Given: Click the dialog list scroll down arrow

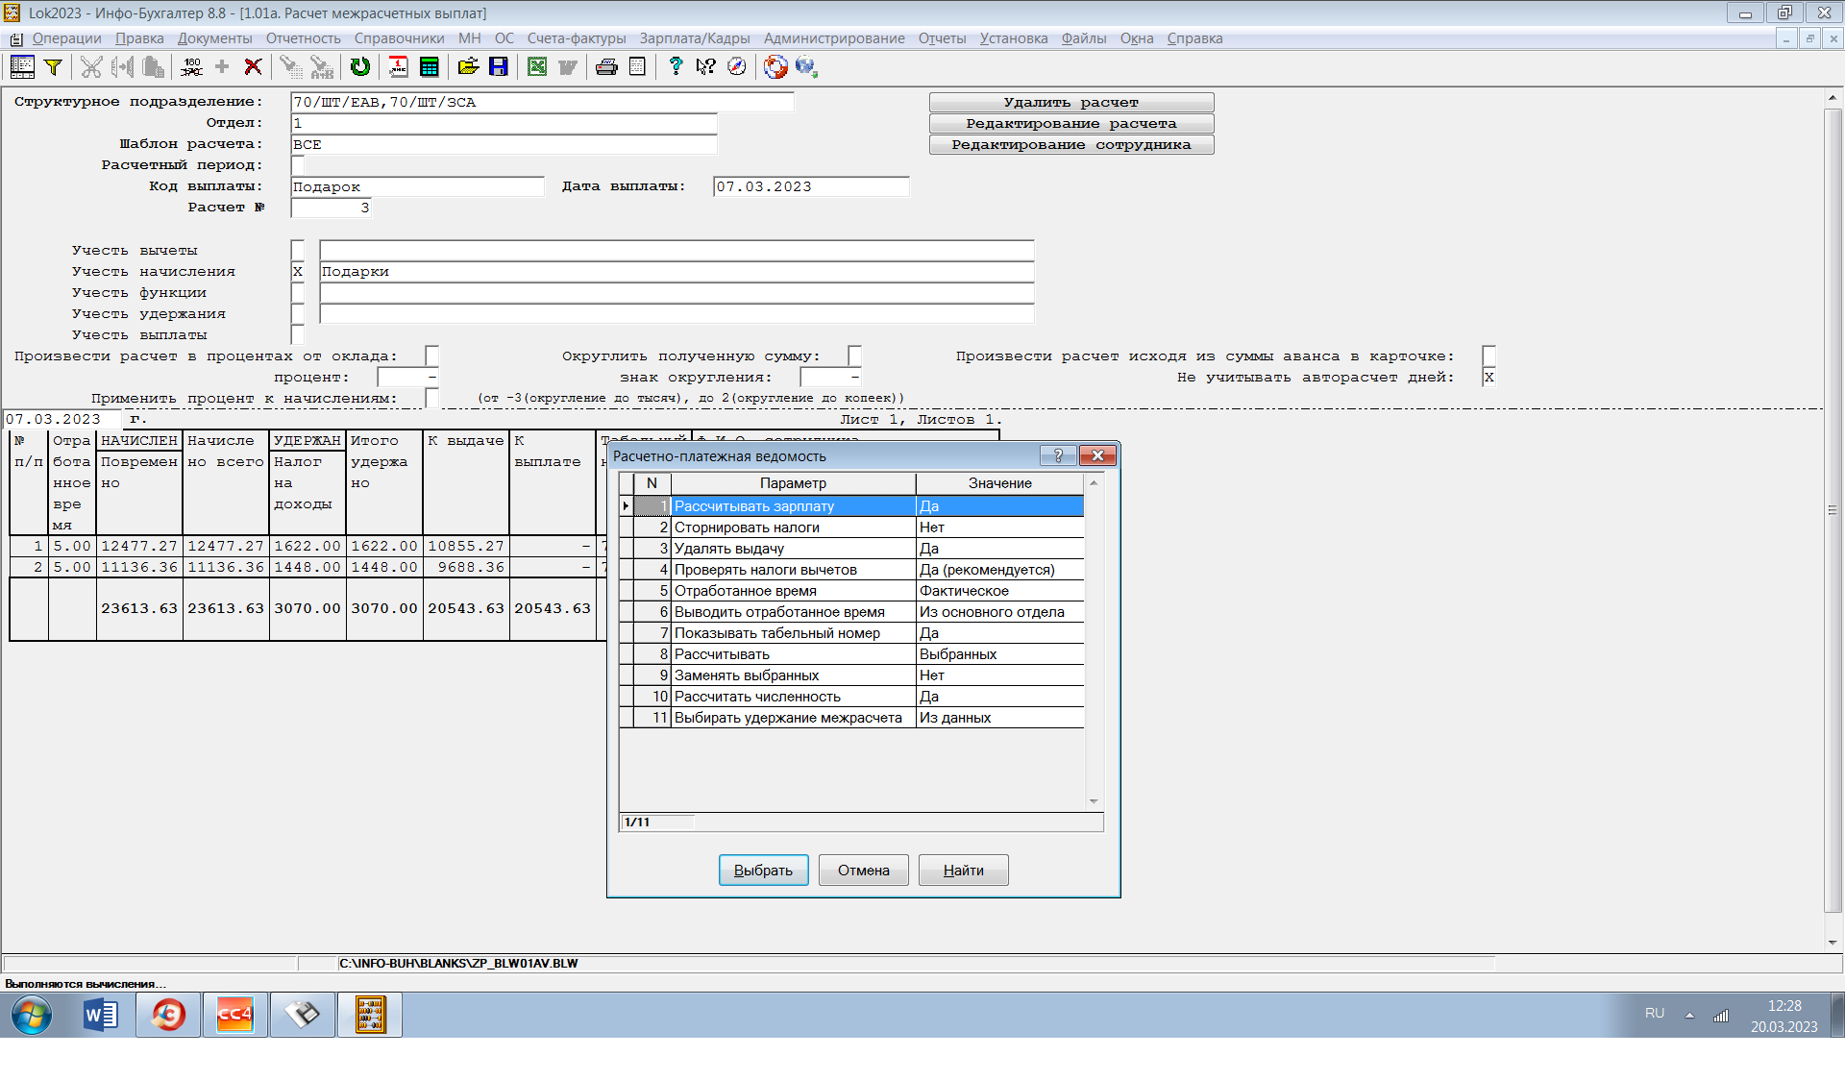Looking at the screenshot, I should click(1094, 801).
